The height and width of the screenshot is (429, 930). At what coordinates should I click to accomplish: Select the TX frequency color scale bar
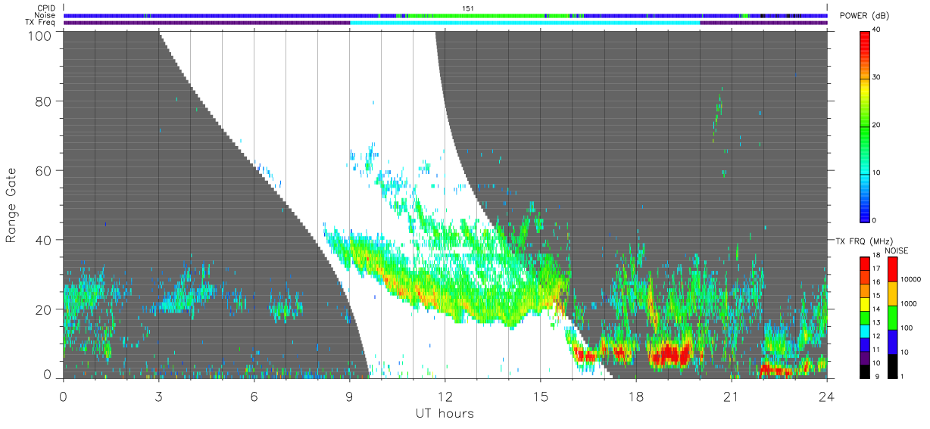pyautogui.click(x=865, y=317)
